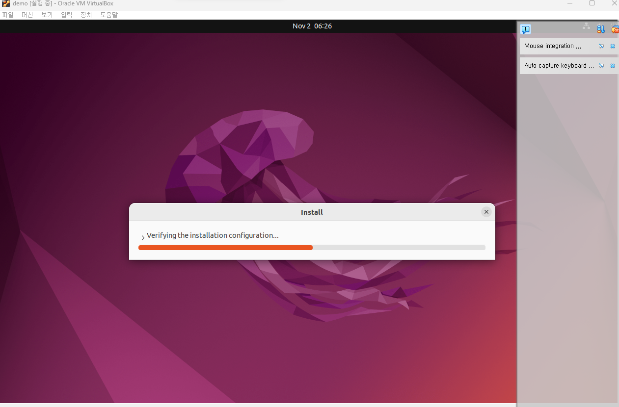The image size is (619, 407).
Task: Open the 장치 menu
Action: (86, 15)
